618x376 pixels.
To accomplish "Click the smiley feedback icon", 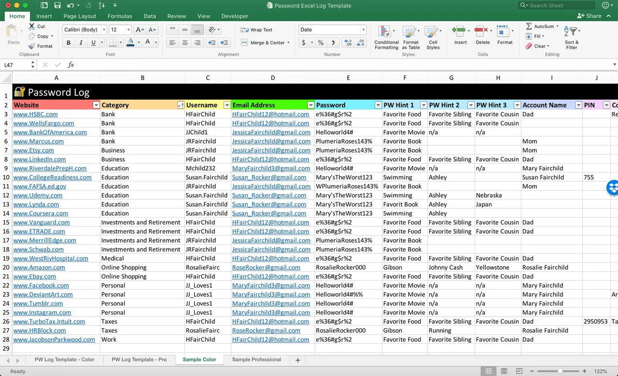I will pos(606,5).
